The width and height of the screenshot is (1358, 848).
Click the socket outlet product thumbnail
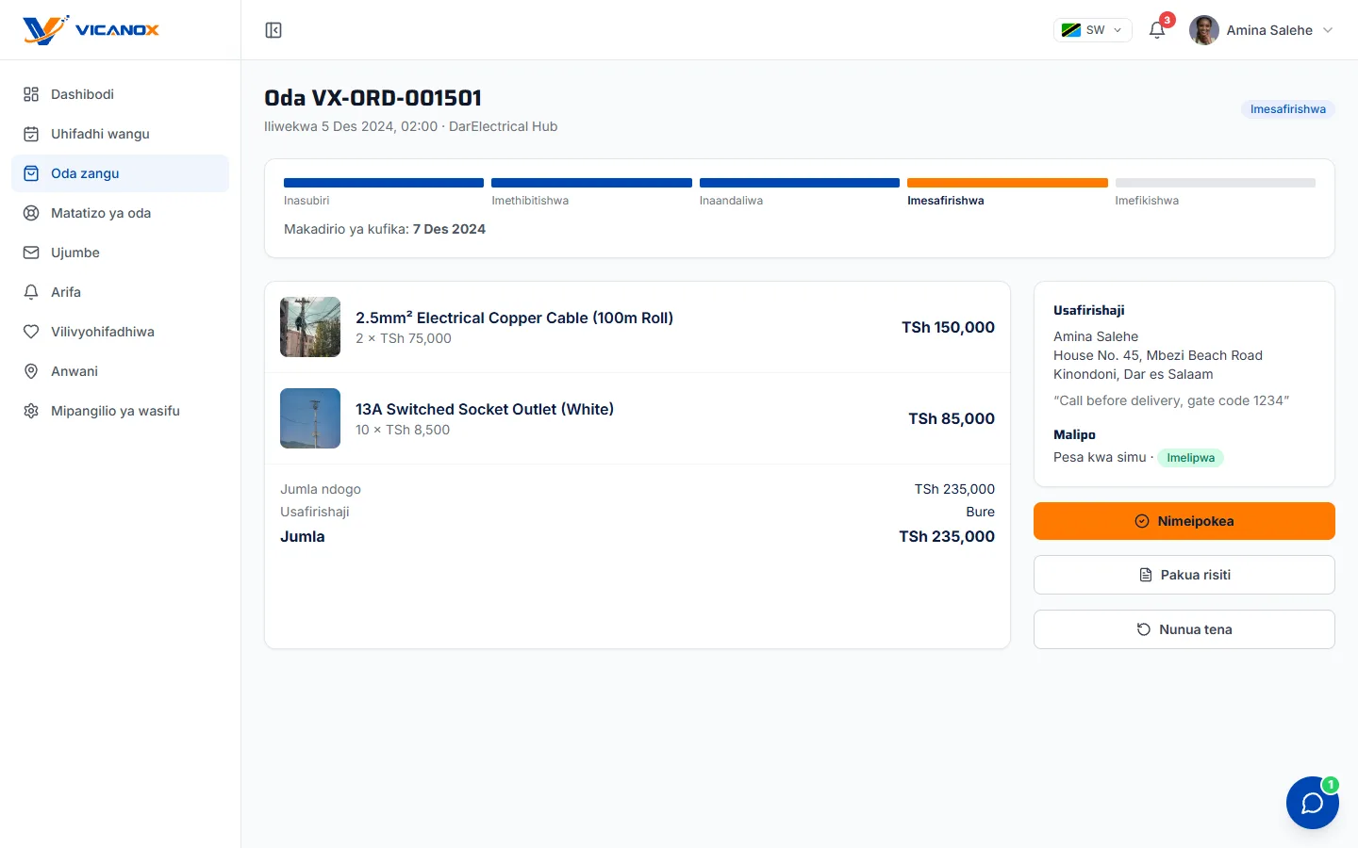point(310,418)
